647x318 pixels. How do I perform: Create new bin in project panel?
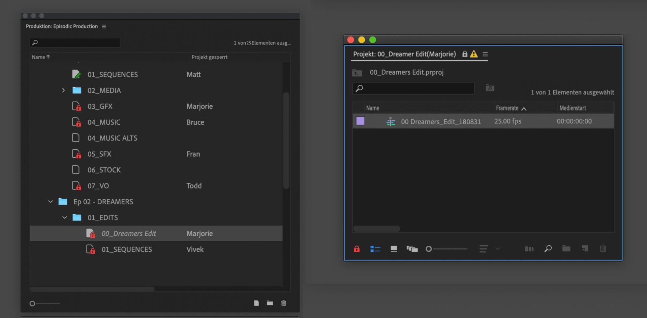(x=566, y=249)
